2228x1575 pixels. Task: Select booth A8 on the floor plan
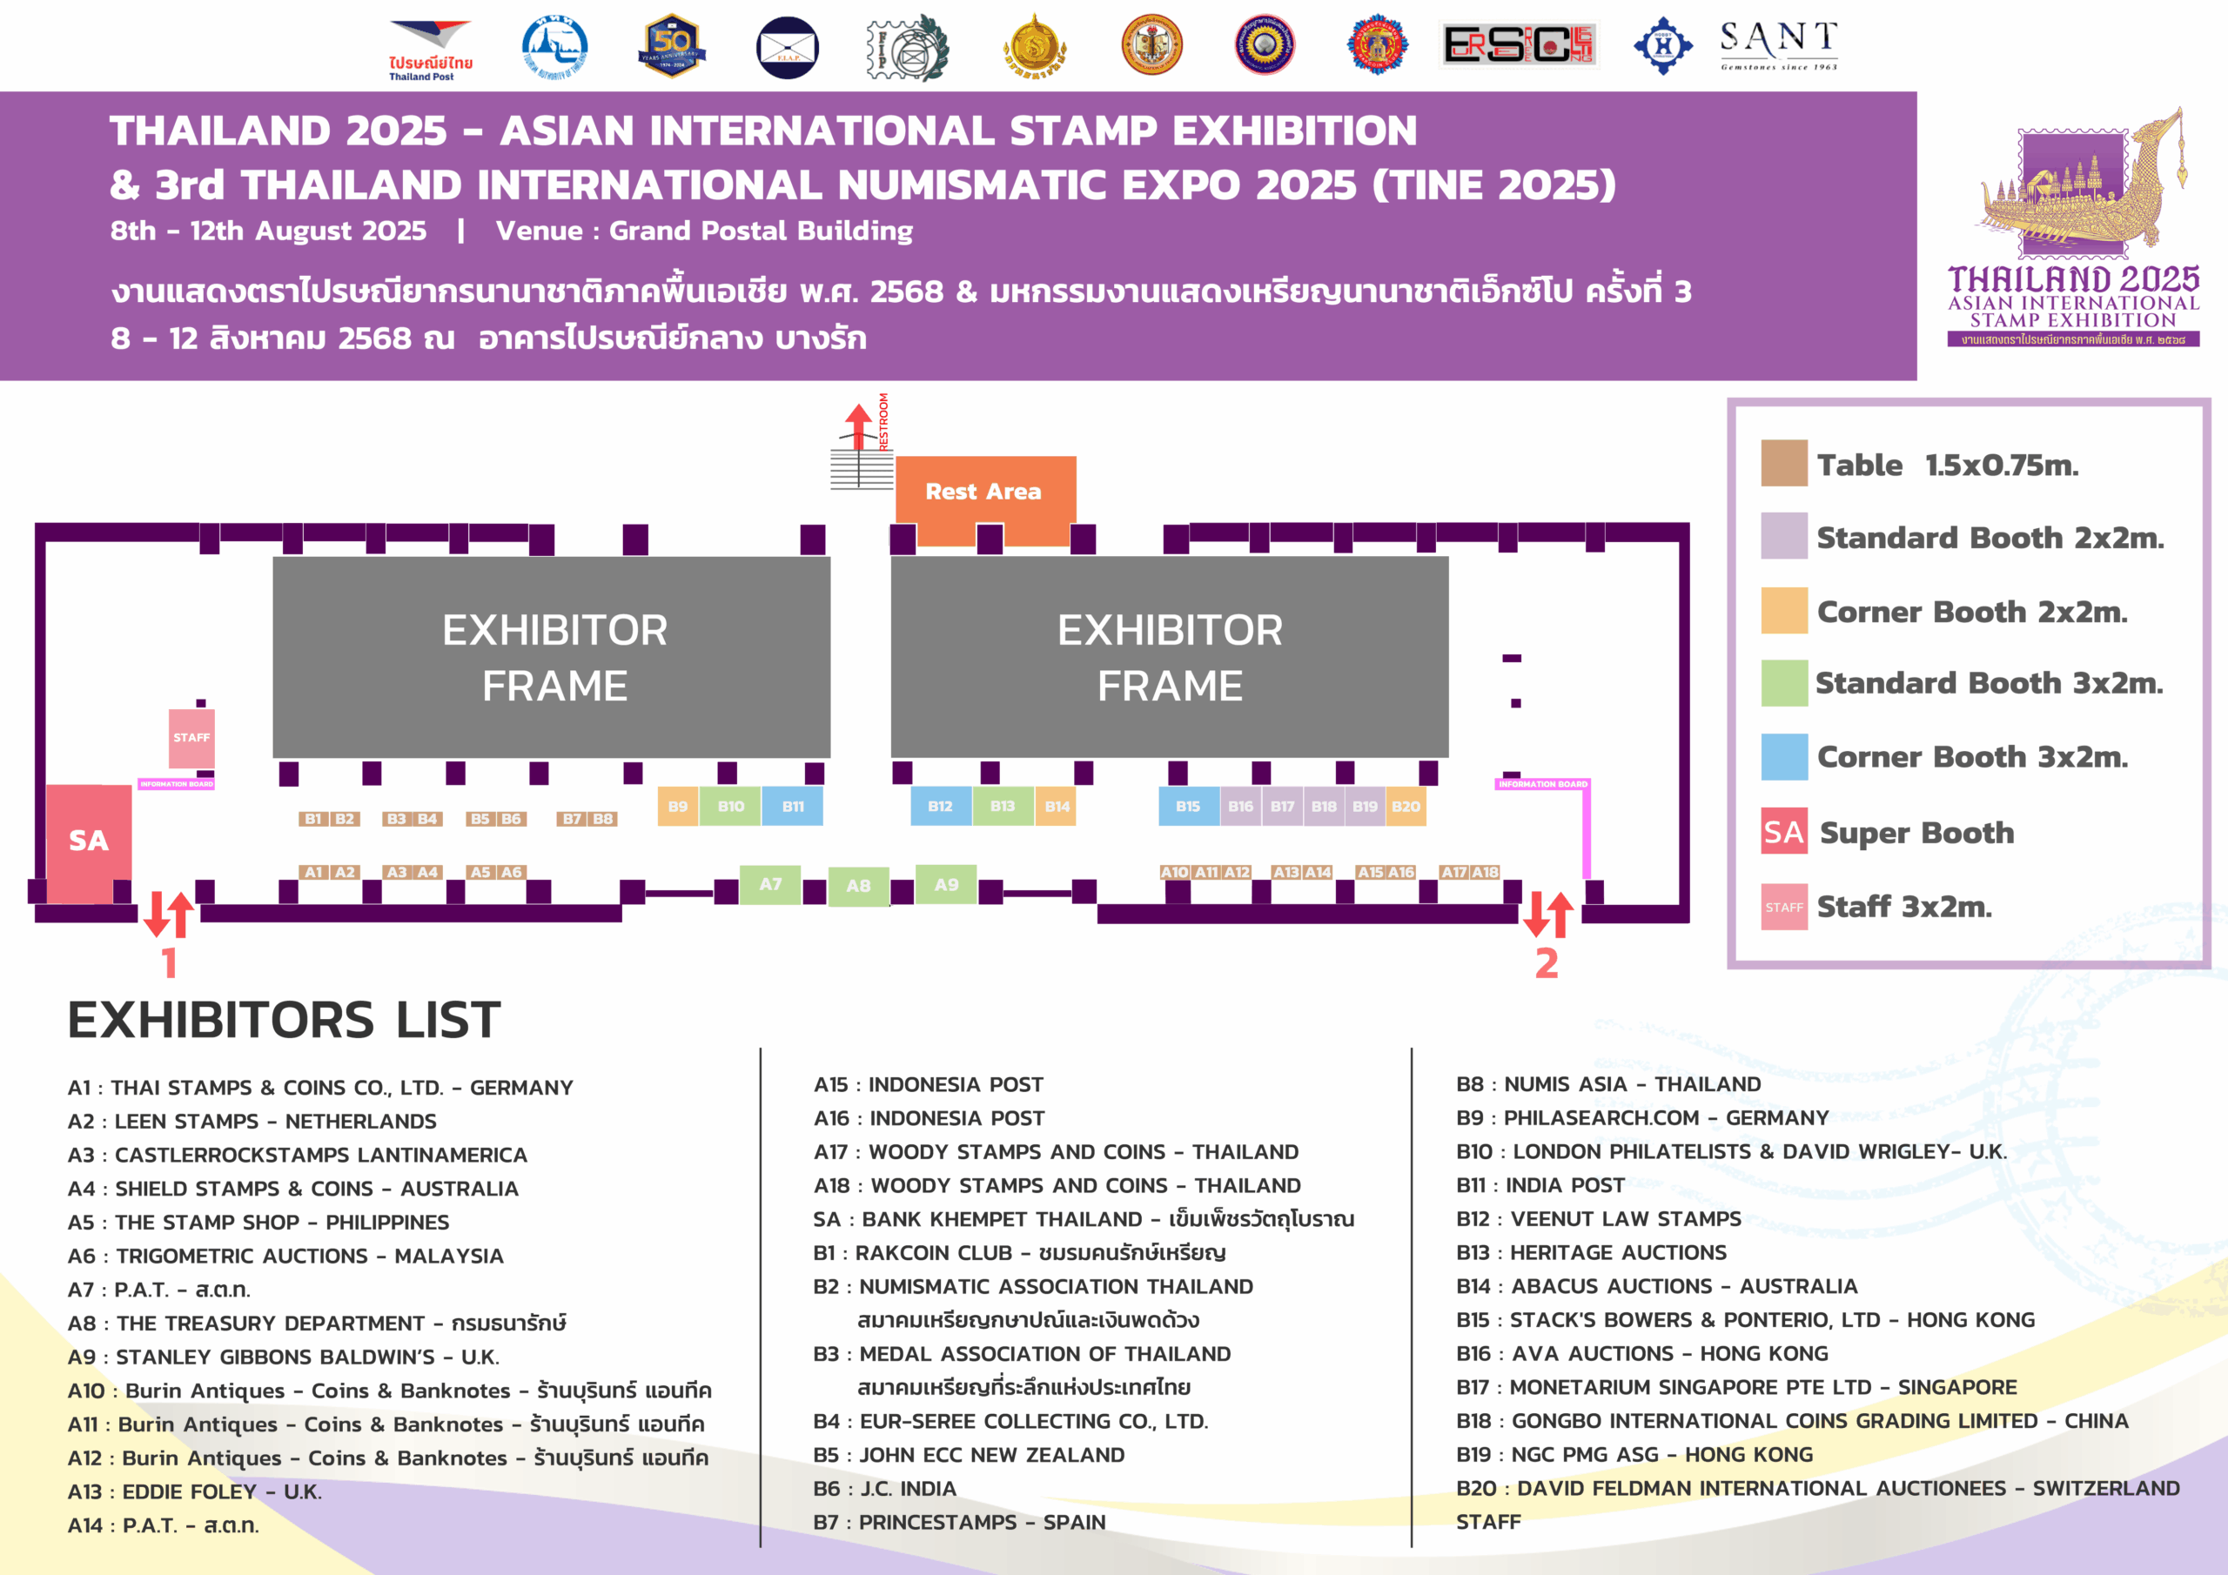coord(858,886)
